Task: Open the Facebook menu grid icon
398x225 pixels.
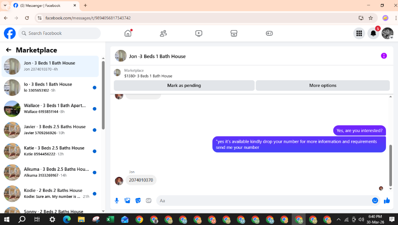Action: coord(359,33)
